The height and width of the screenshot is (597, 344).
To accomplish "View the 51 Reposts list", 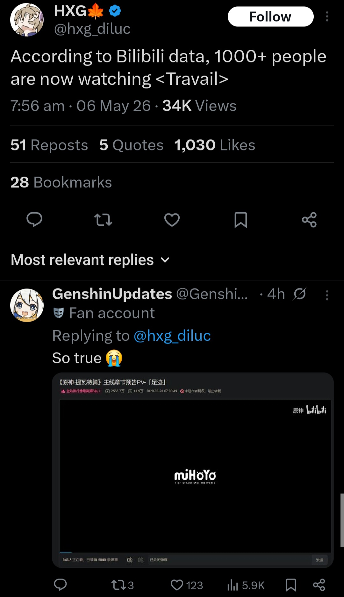I will pyautogui.click(x=49, y=145).
